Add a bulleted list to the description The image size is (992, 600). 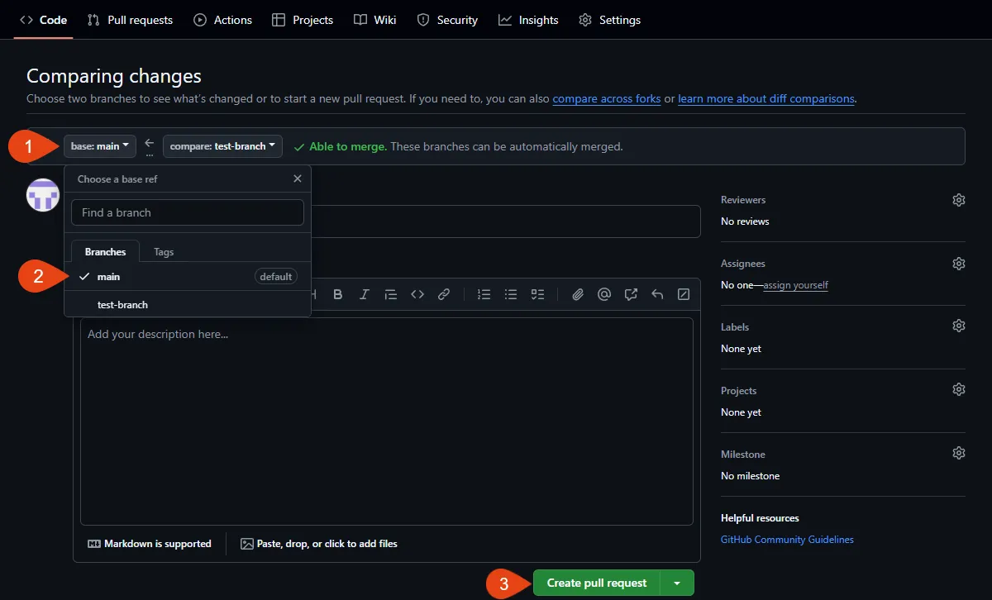(510, 293)
